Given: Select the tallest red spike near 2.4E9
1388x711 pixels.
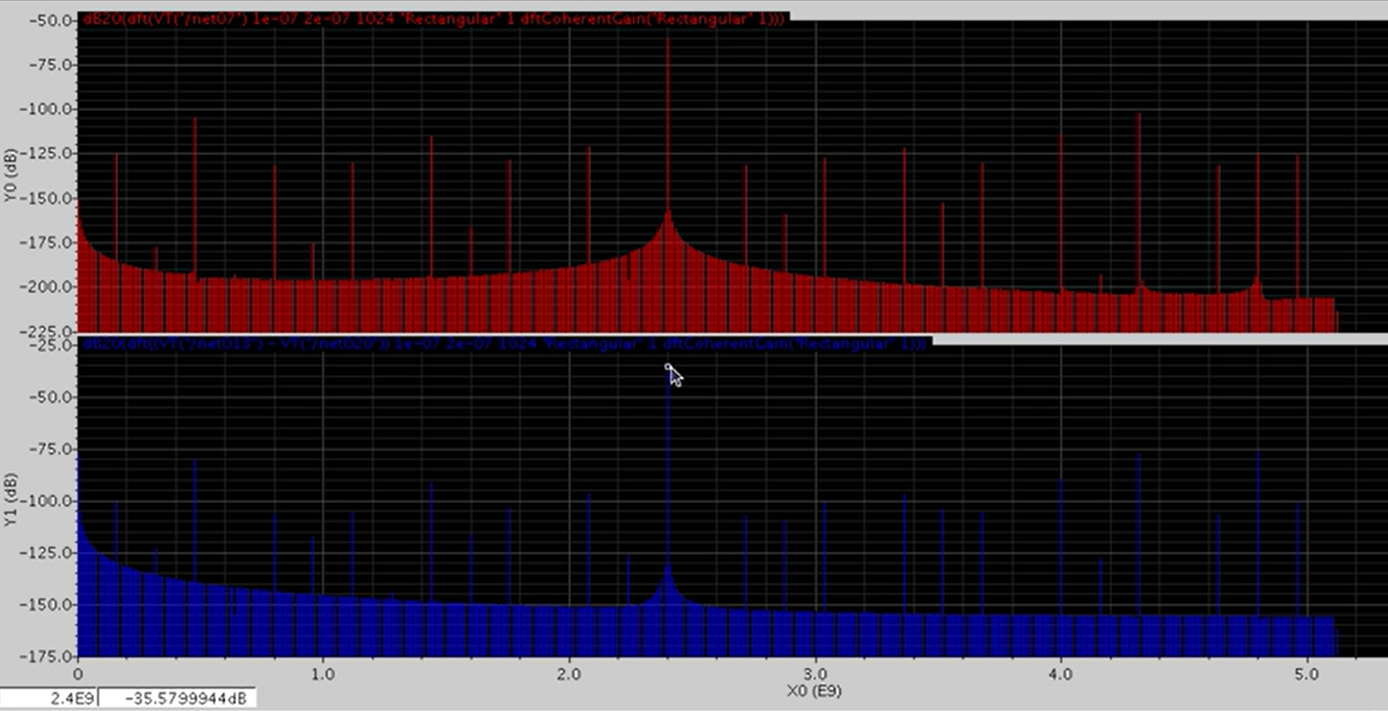Looking at the screenshot, I should click(x=668, y=123).
